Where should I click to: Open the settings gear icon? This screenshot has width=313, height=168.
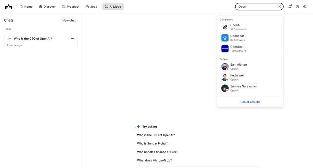point(305,7)
